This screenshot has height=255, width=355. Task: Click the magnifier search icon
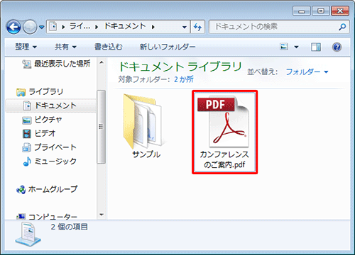tap(342, 27)
